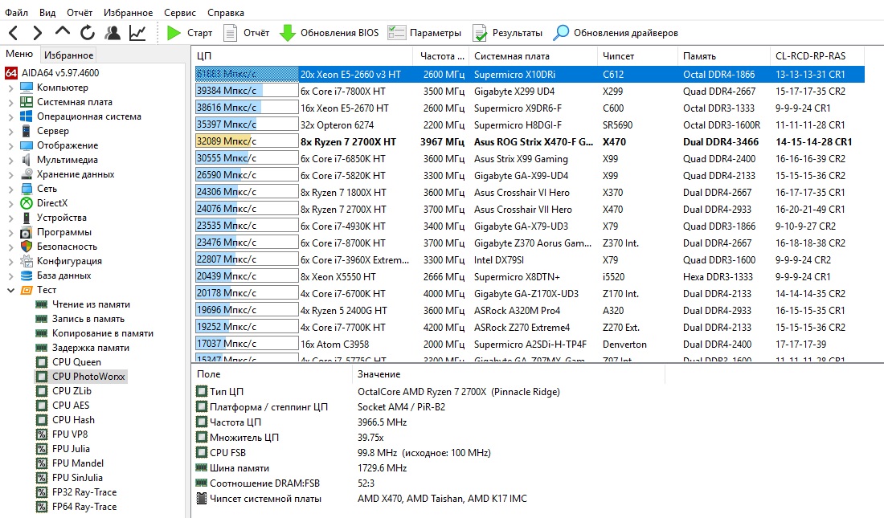Expand the Компьютер tree node
Screen dimensions: 884x518
[10, 88]
